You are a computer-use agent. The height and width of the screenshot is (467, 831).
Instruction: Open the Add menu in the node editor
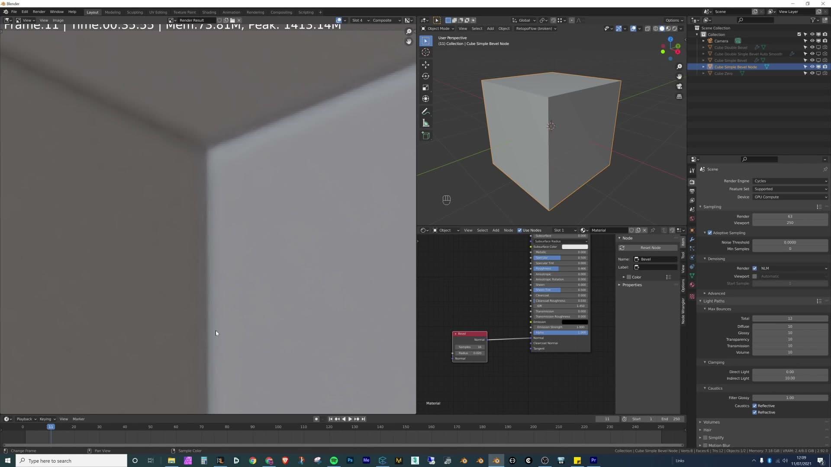point(496,230)
